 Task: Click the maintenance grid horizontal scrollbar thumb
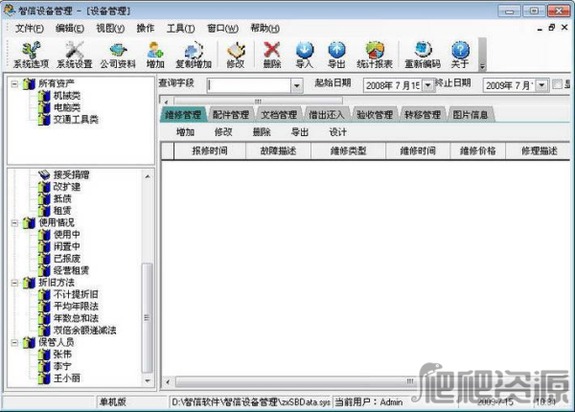(x=296, y=382)
